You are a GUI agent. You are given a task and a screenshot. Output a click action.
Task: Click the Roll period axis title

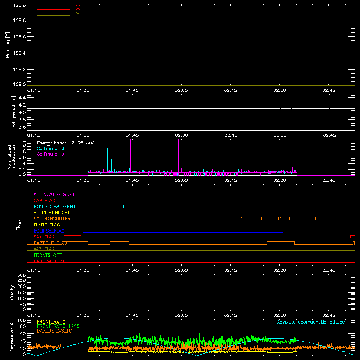tap(13, 112)
